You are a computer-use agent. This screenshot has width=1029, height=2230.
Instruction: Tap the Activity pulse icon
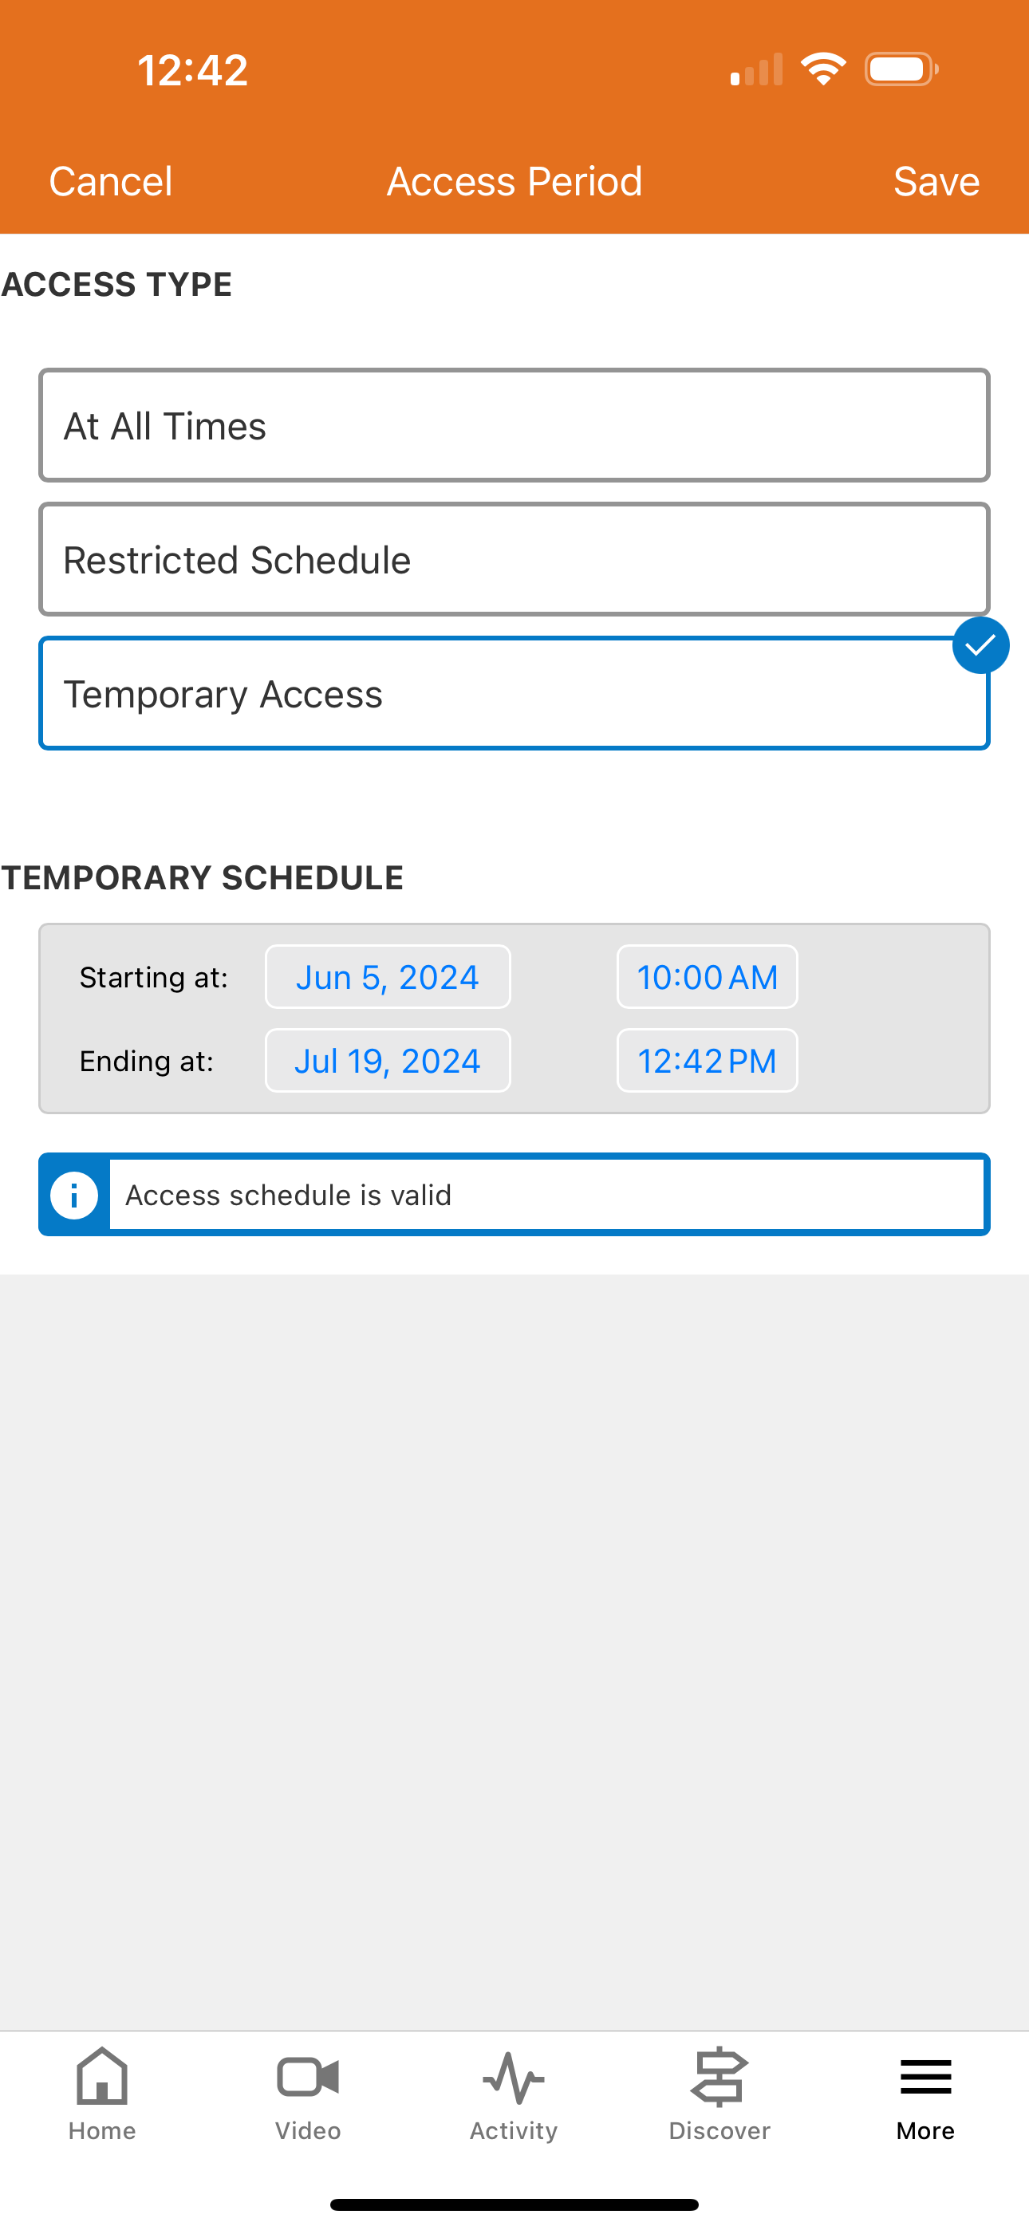tap(514, 2076)
